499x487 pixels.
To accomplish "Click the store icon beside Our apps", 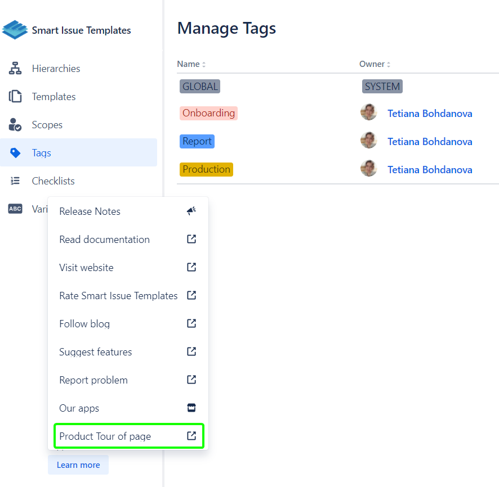I will [191, 408].
